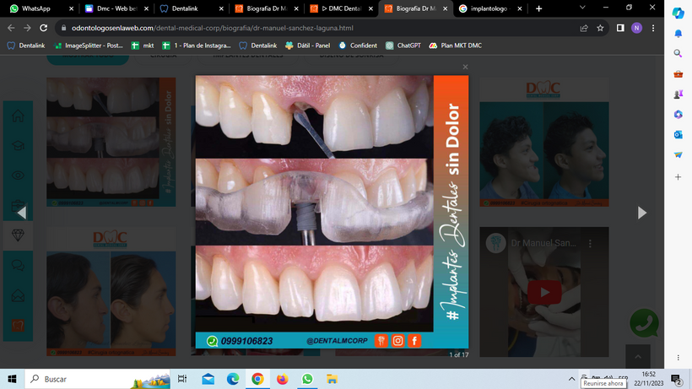Viewport: 692px width, 389px height.
Task: Bookmark this page with star icon
Action: 600,27
